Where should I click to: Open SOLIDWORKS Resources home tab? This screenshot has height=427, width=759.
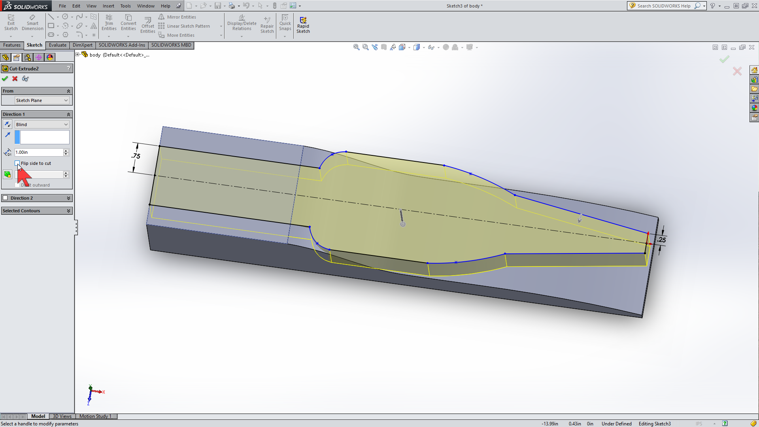click(x=754, y=70)
